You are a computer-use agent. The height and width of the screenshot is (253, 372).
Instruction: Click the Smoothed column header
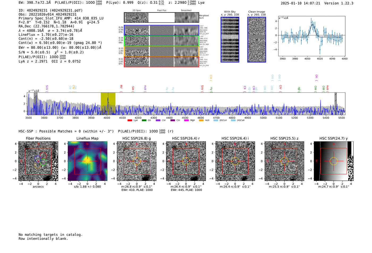click(186, 11)
